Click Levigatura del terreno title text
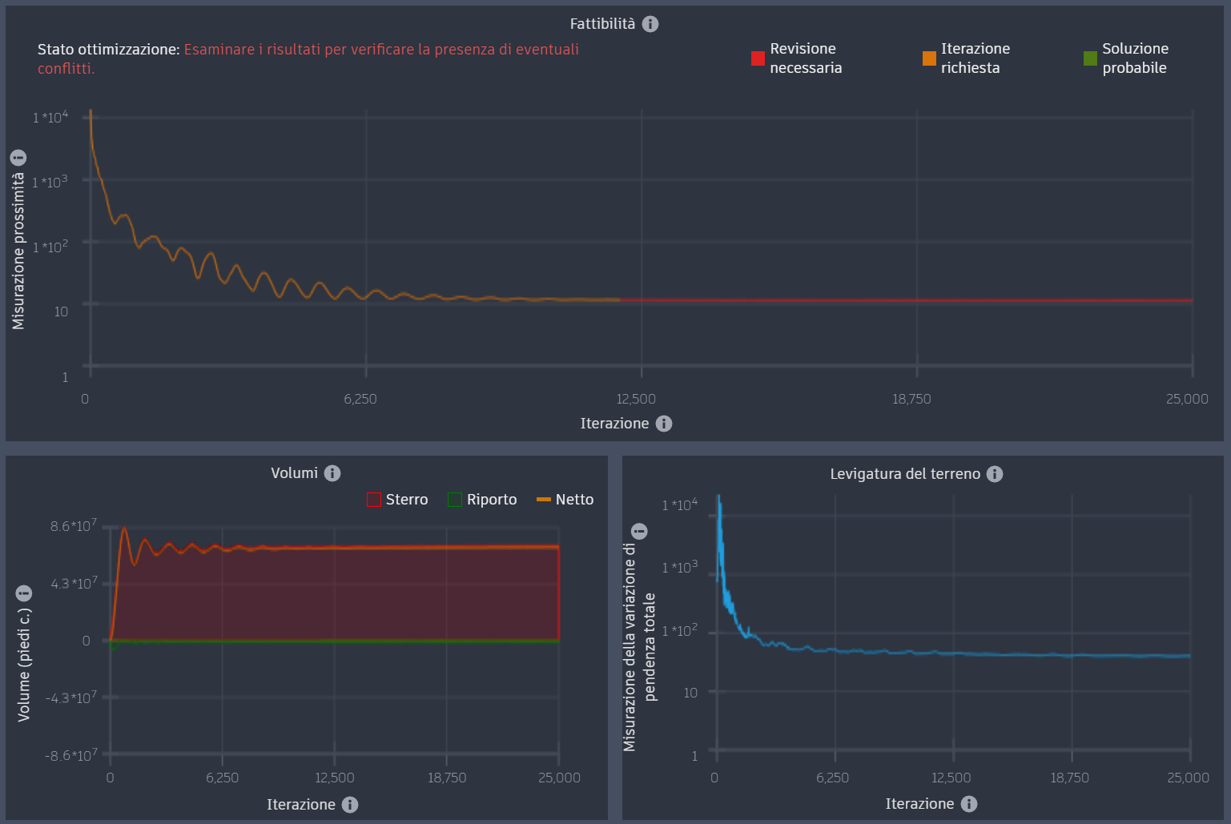This screenshot has height=824, width=1231. (x=905, y=474)
